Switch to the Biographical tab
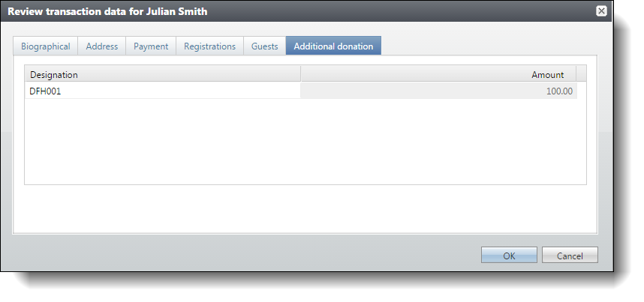Screen dimensions: 644x302 46,46
